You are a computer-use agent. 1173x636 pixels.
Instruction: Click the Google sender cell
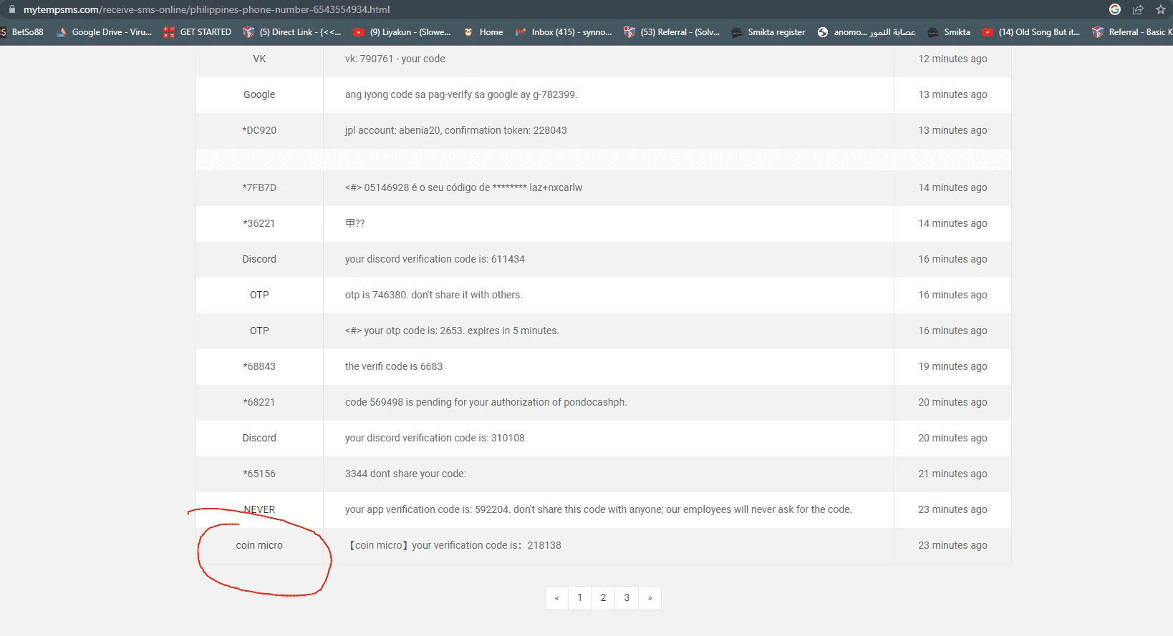[x=259, y=94]
